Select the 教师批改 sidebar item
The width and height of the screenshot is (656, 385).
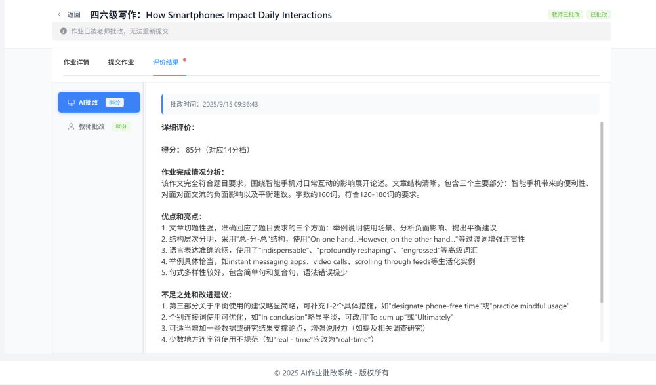tap(99, 126)
